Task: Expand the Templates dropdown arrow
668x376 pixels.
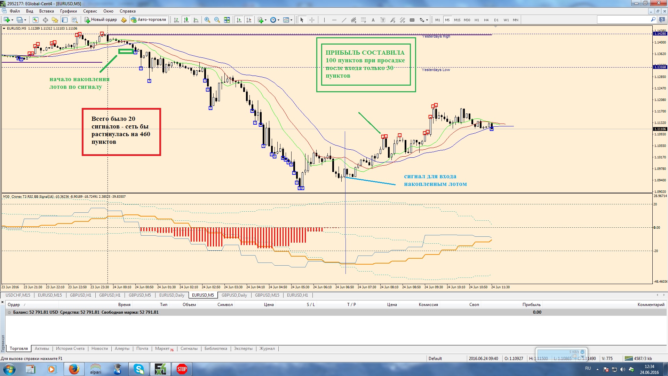Action: (x=291, y=20)
